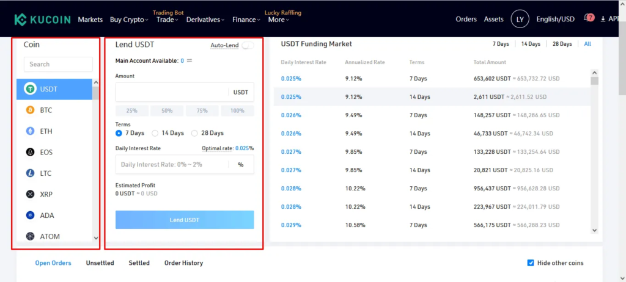Expand the Derivatives dropdown menu

pyautogui.click(x=205, y=20)
